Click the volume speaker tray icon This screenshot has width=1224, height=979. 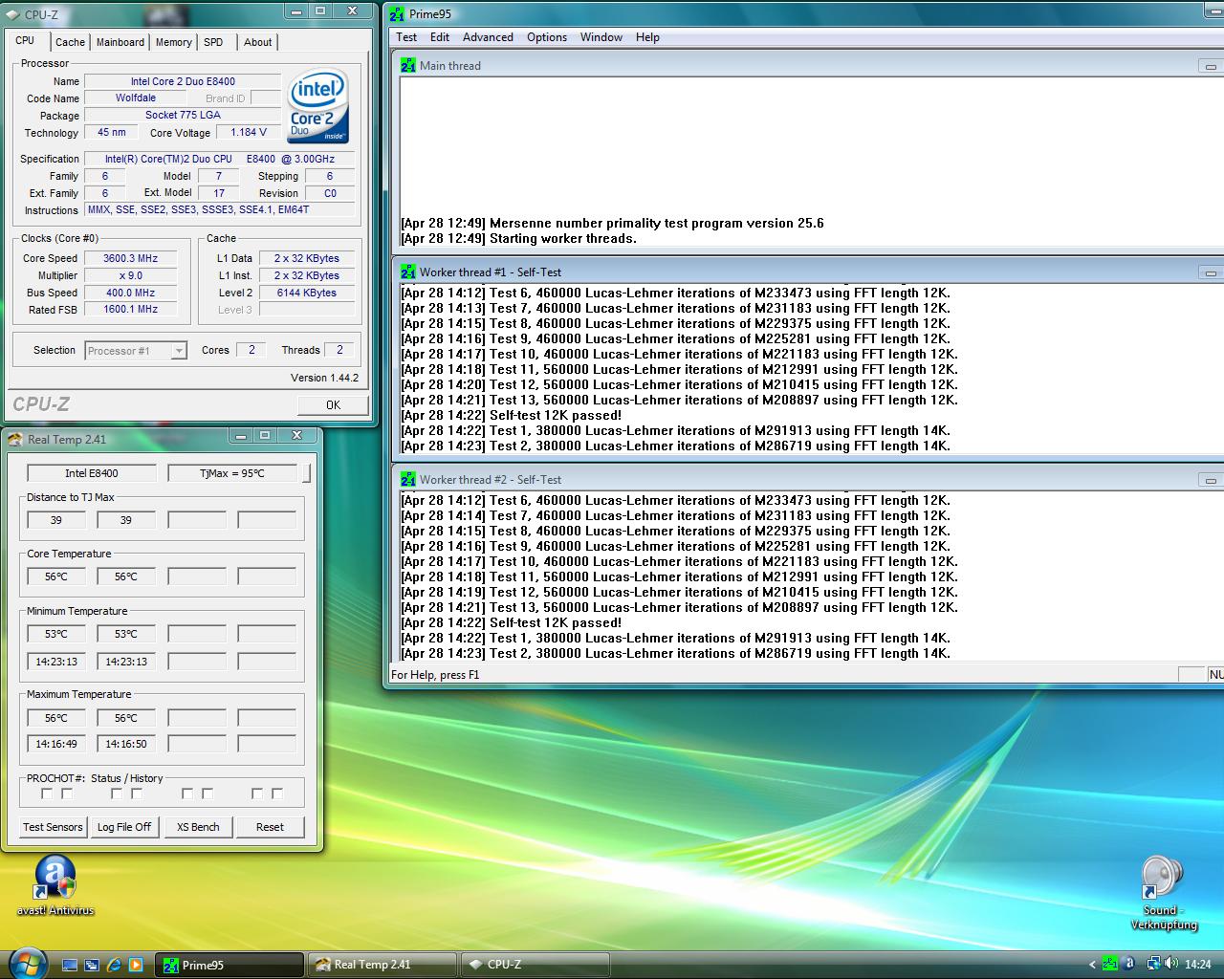pyautogui.click(x=1171, y=964)
